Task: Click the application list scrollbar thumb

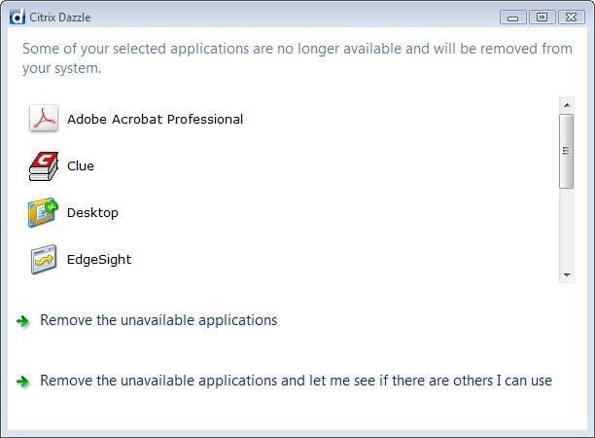Action: (x=566, y=150)
